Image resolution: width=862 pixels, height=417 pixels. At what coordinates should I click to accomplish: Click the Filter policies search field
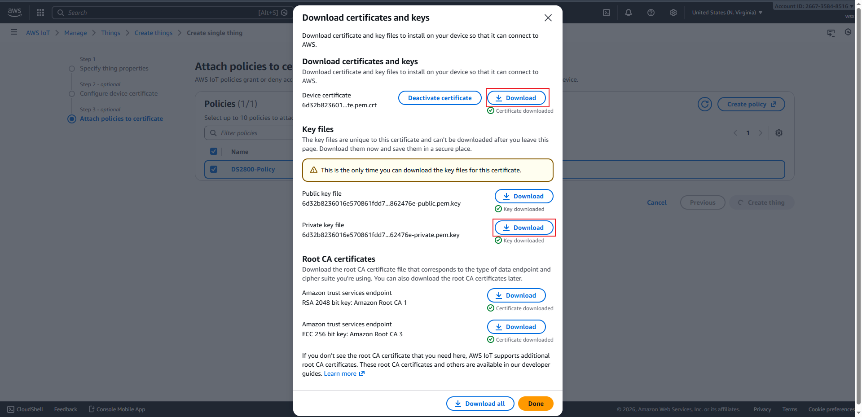pos(251,133)
